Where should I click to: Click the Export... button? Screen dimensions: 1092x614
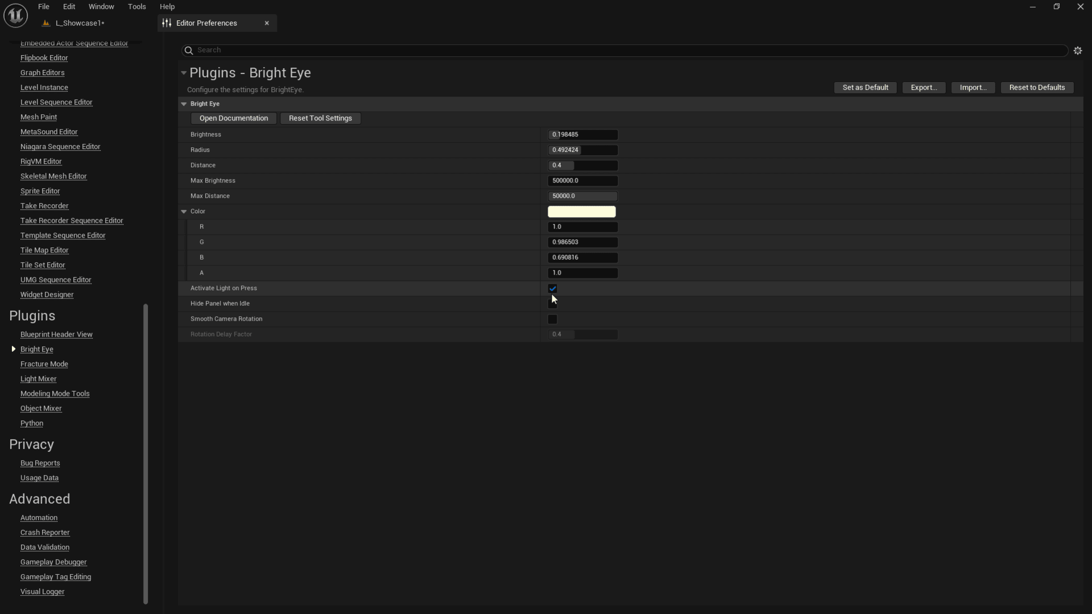[x=924, y=88]
